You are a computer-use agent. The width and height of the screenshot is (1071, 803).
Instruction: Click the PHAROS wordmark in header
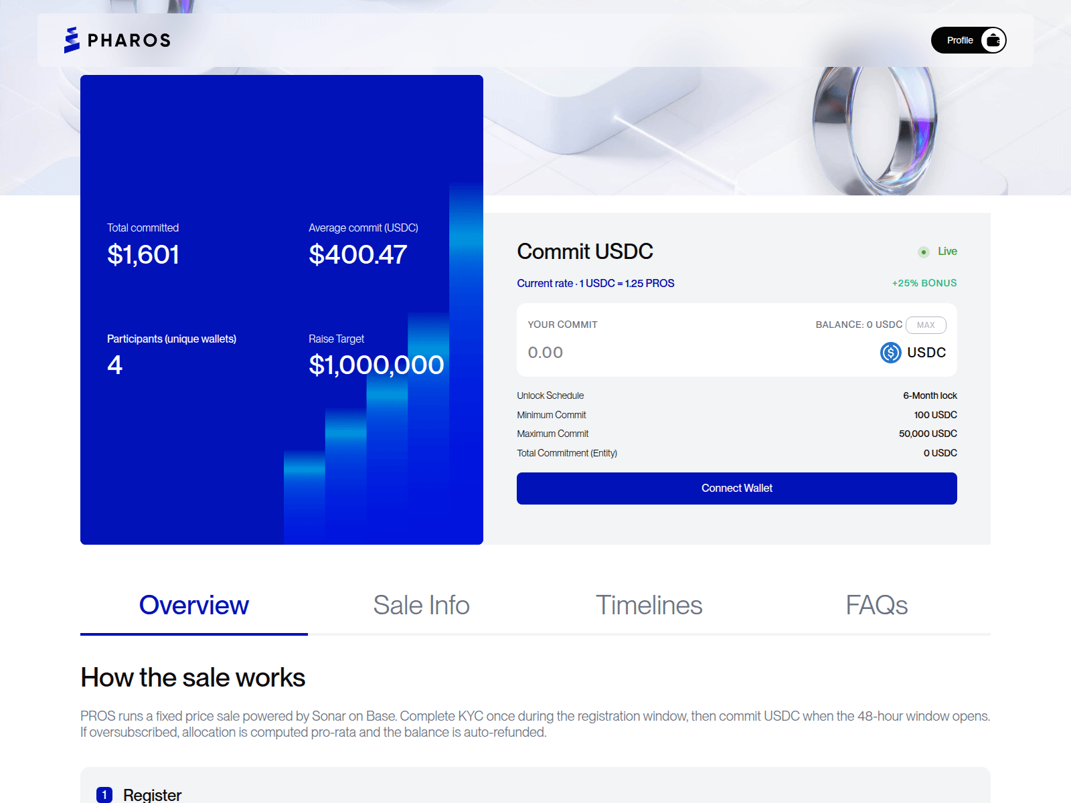129,40
